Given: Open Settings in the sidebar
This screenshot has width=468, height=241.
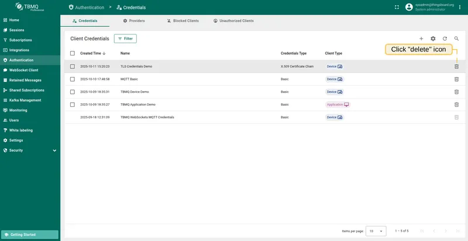Looking at the screenshot, I should [30, 140].
